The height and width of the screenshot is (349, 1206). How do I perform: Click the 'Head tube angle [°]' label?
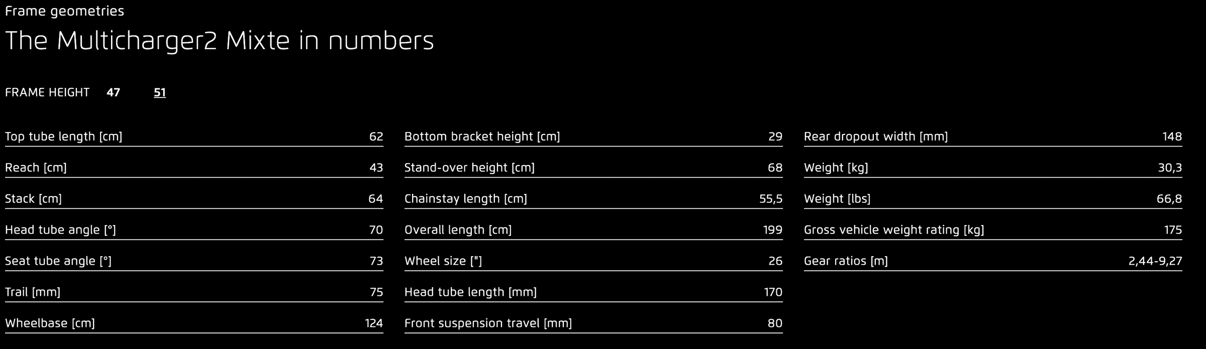click(60, 230)
